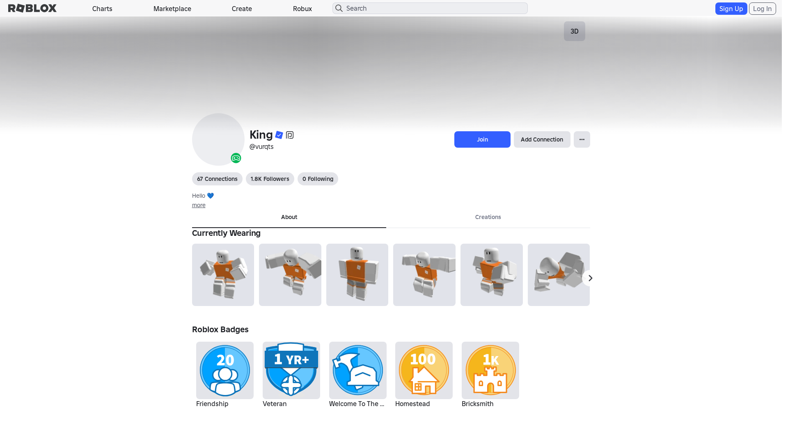Click the green in-game status icon on avatar
This screenshot has width=788, height=443.
point(236,158)
